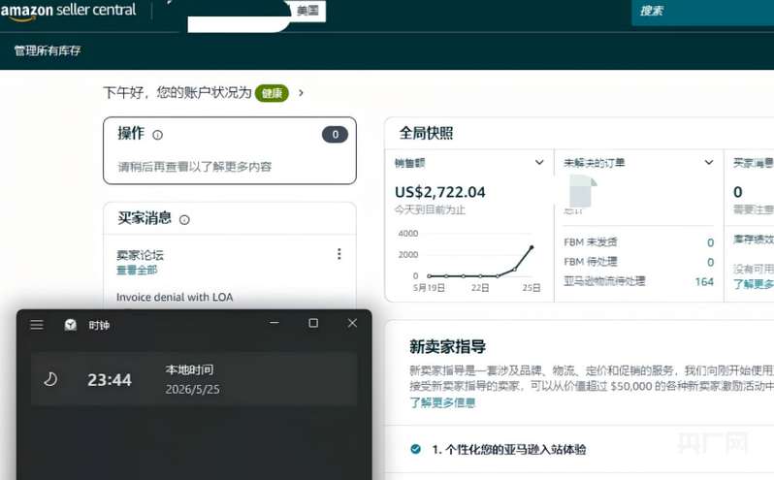Expand the 销售额 dropdown chevron

coord(539,162)
